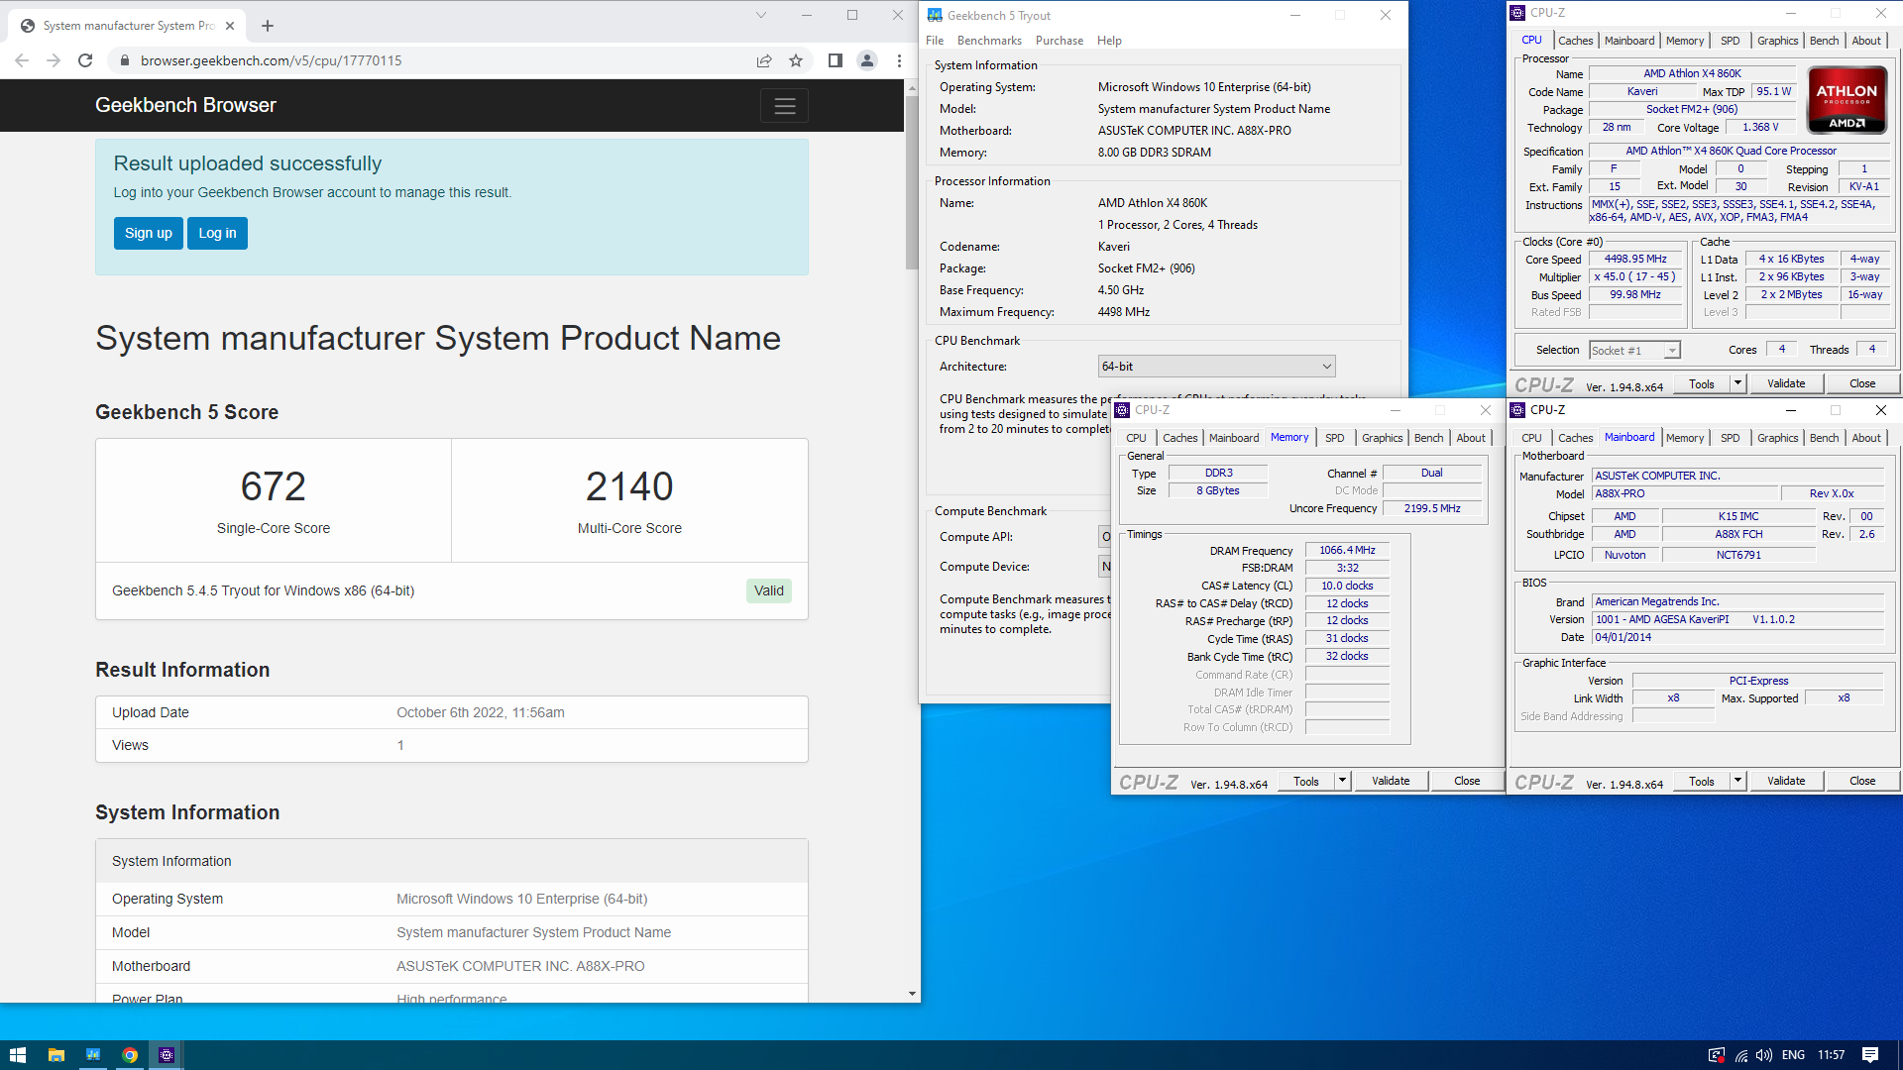1903x1070 pixels.
Task: Toggle Geekbench Browser hamburger navigation menu
Action: 784,106
